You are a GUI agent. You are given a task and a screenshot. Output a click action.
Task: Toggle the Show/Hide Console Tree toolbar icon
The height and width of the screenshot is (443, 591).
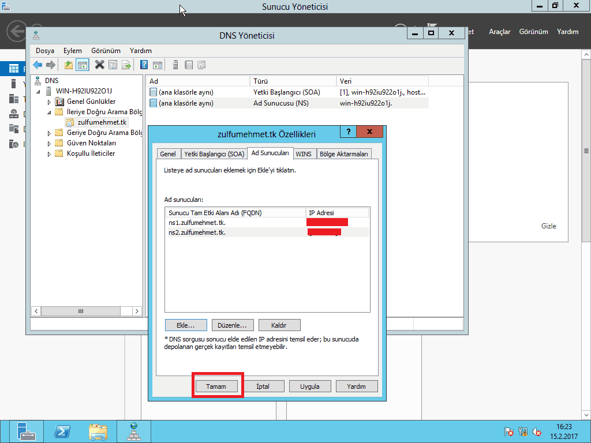tap(82, 65)
